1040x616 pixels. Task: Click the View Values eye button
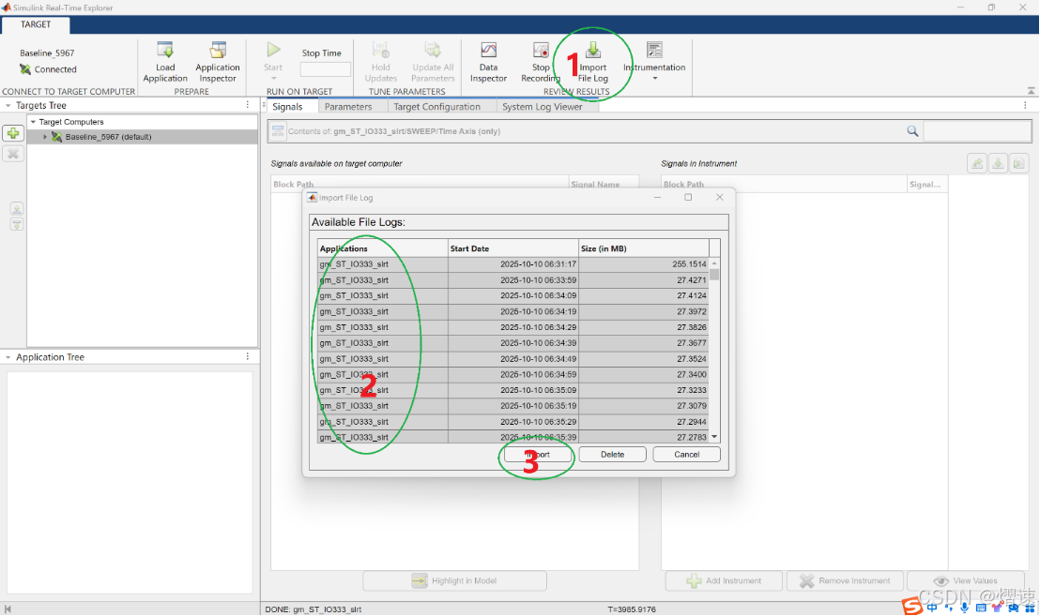coord(966,581)
